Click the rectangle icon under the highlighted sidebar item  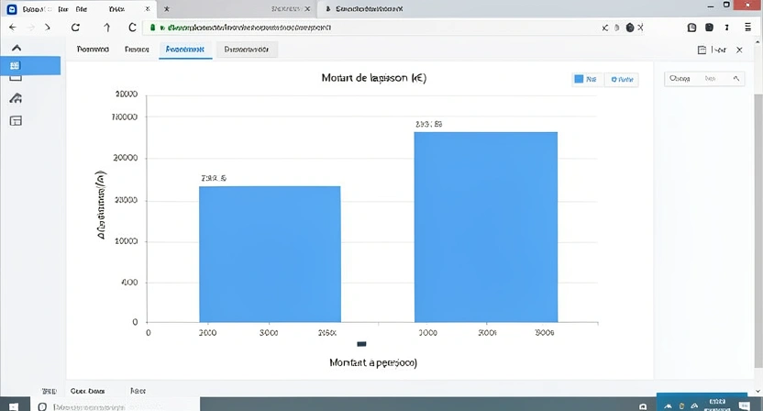click(16, 78)
